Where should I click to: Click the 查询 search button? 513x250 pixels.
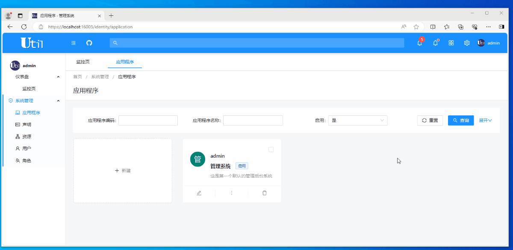[461, 121]
